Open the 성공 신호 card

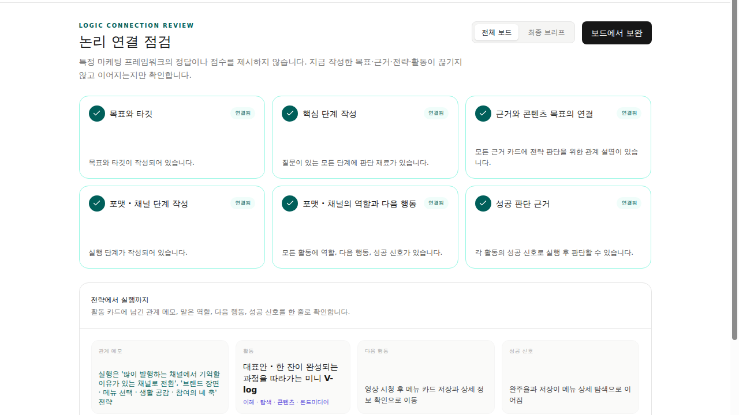point(570,377)
